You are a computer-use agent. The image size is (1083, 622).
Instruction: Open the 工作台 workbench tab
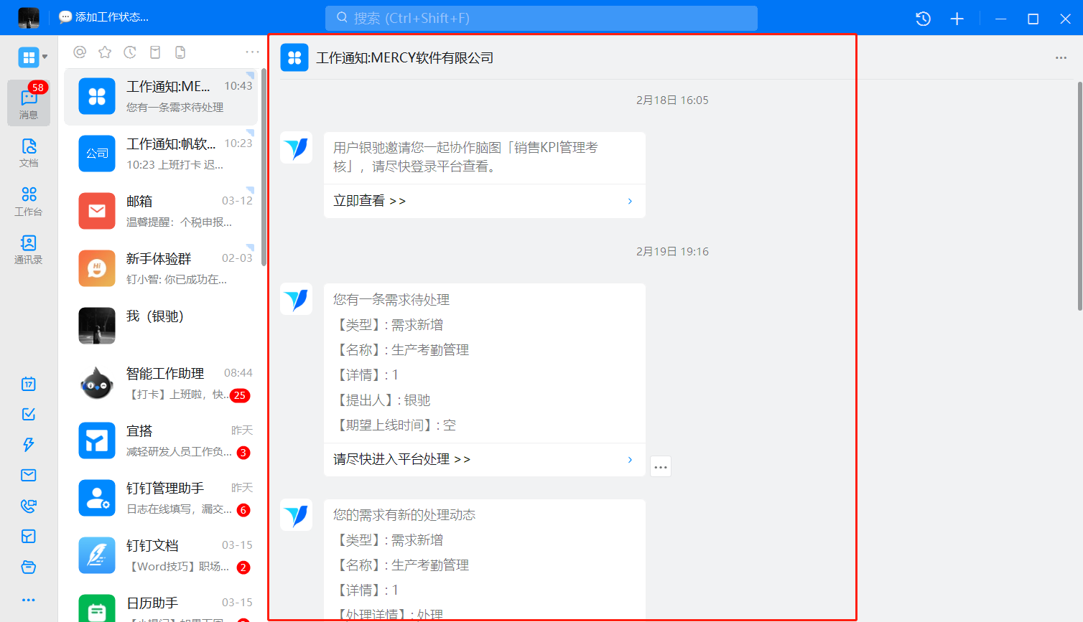(x=29, y=201)
